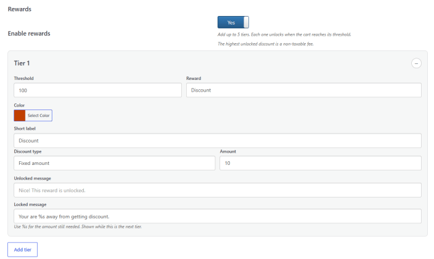Click the Unlocked message input box
This screenshot has height=259, width=434.
coord(218,190)
